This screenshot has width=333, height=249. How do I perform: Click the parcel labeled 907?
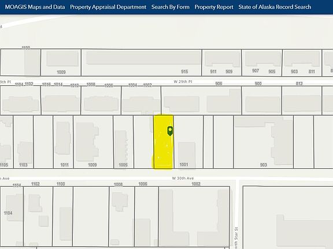point(262,62)
